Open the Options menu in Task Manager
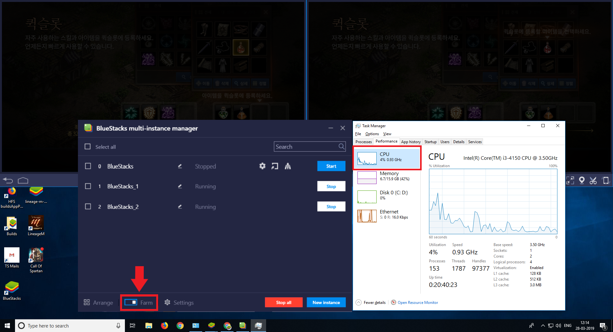Viewport: 613px width, 332px height. click(x=372, y=134)
